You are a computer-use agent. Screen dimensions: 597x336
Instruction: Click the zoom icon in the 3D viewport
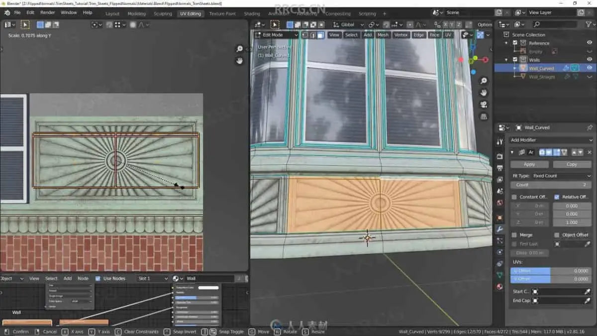pos(484,81)
